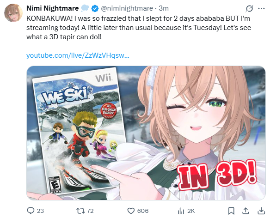Viewport: 270px width, 218px height.
Task: Like the tweet with the heart icon
Action: [131, 211]
